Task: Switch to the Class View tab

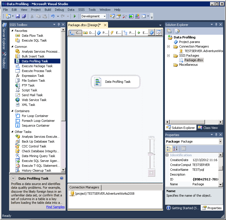Action: click(208, 128)
